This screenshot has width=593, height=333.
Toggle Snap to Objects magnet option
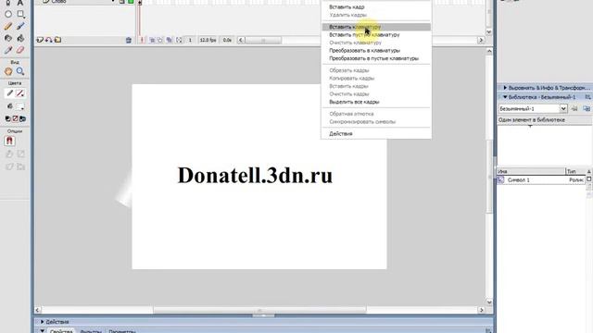[9, 141]
